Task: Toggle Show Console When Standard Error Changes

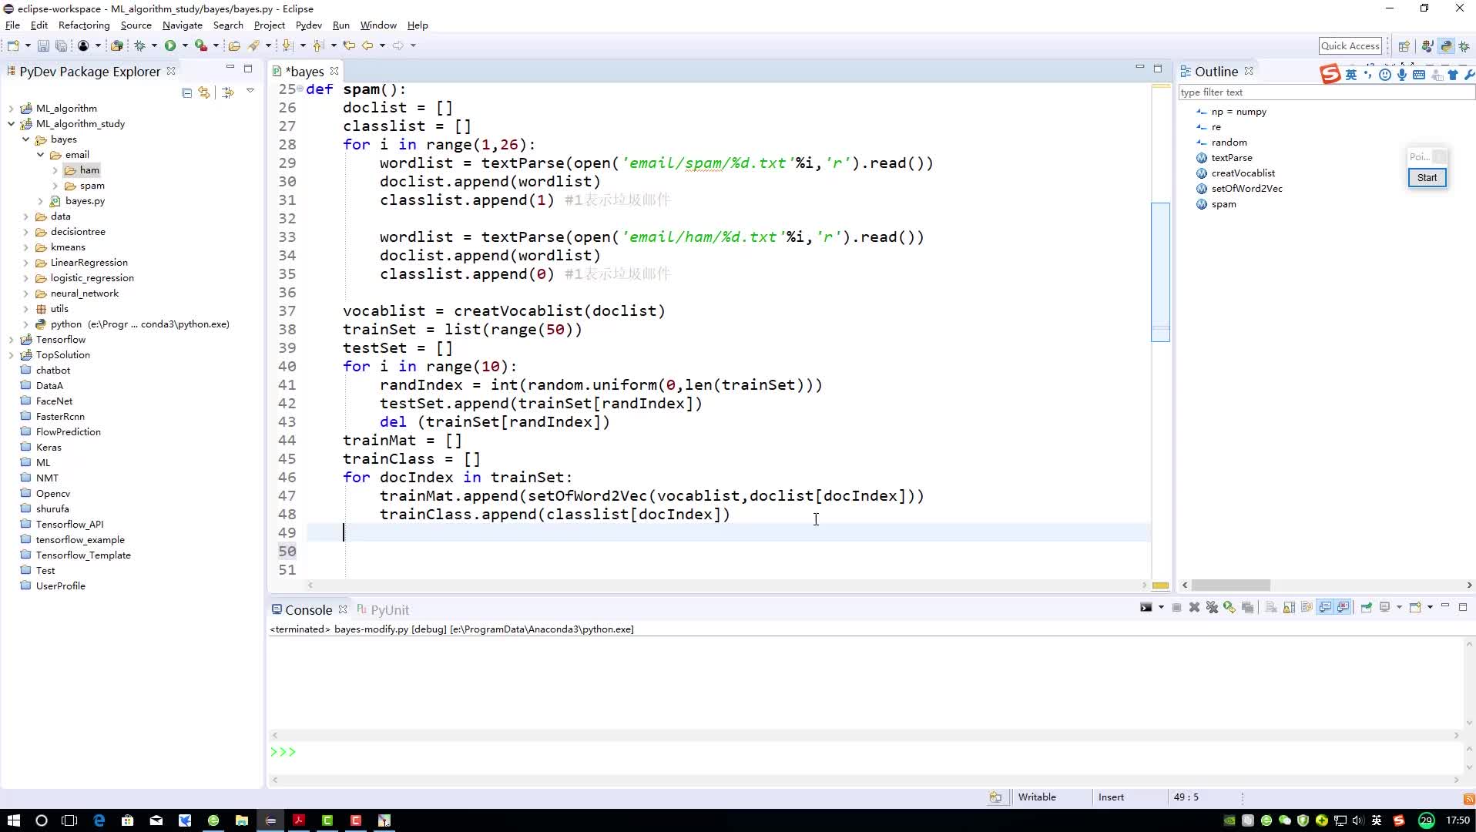Action: (1343, 608)
